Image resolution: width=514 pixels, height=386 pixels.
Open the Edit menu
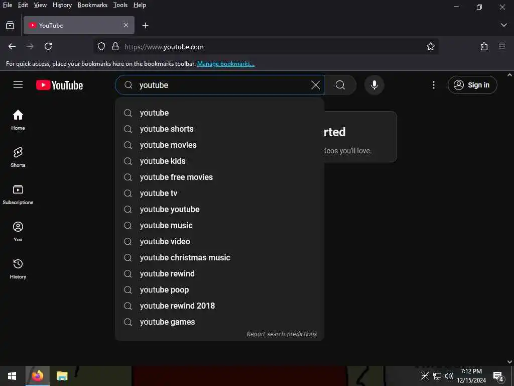coord(23,5)
